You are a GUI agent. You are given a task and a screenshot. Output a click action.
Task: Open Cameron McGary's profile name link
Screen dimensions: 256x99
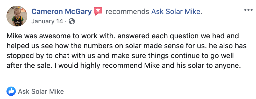coord(61,12)
